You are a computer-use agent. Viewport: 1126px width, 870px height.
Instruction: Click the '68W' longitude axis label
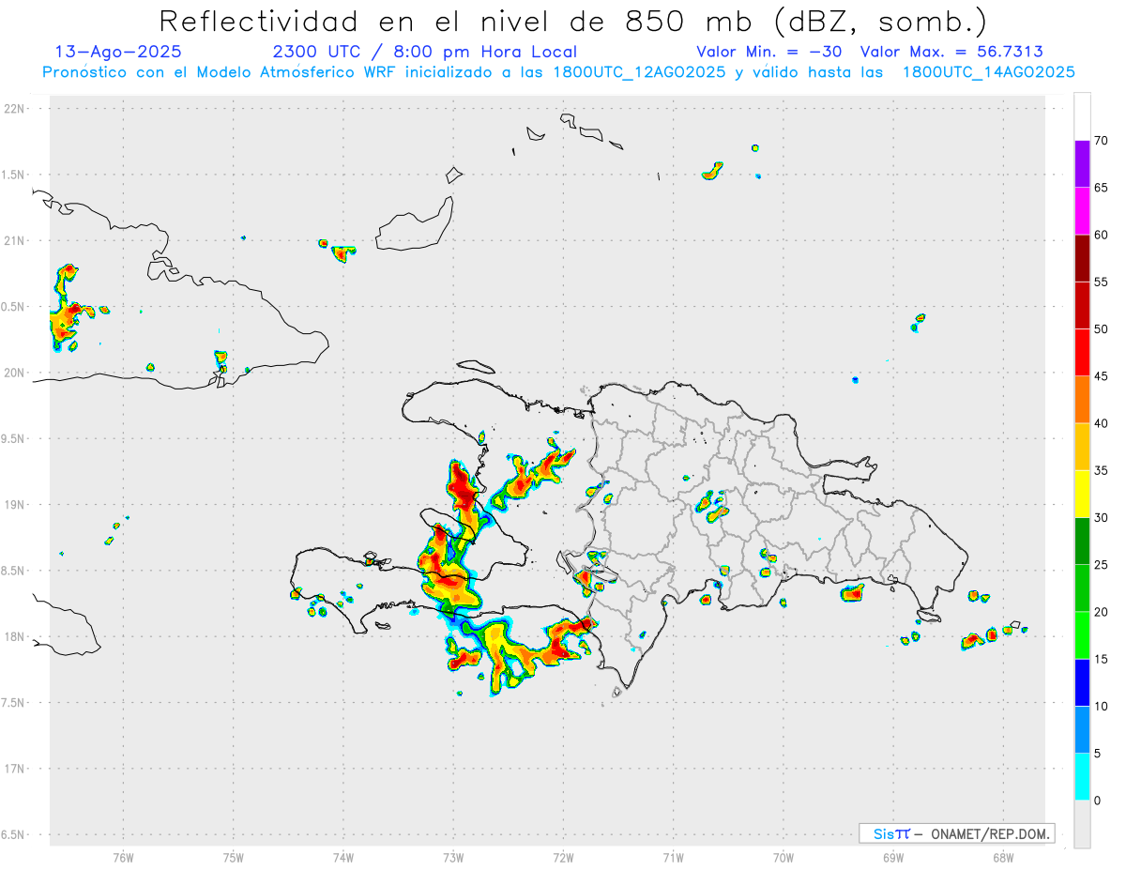[1003, 857]
